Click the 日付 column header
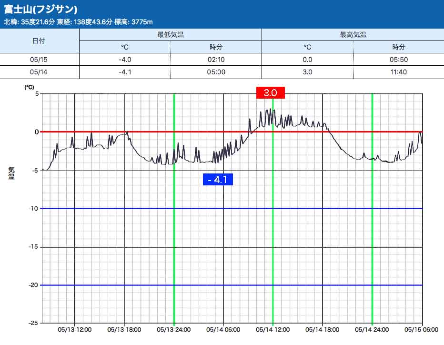 [39, 41]
